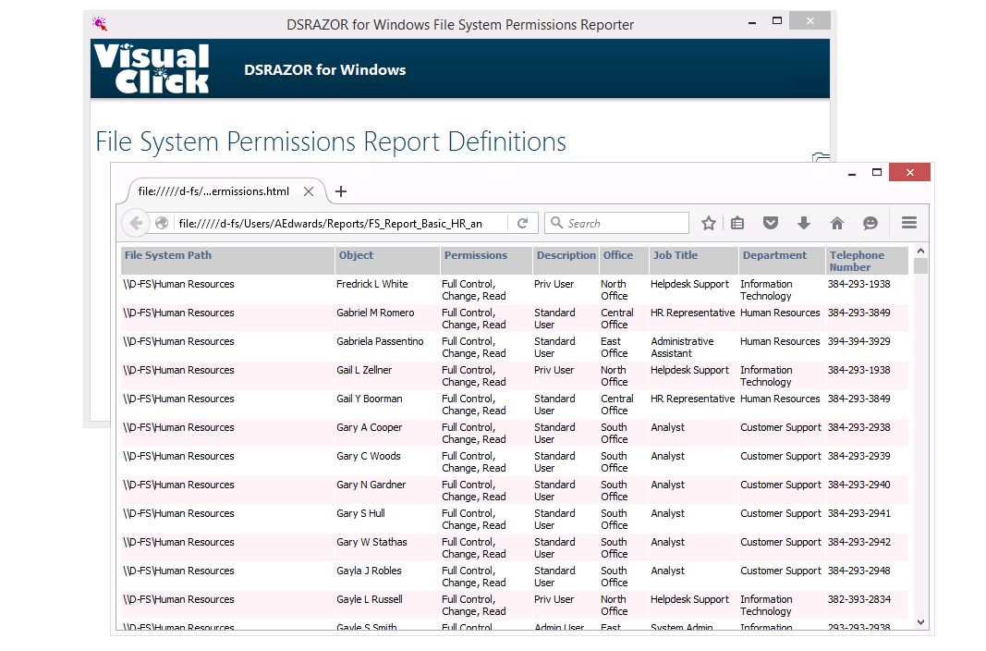Open the bookmarks list icon
This screenshot has height=651, width=986.
[737, 223]
